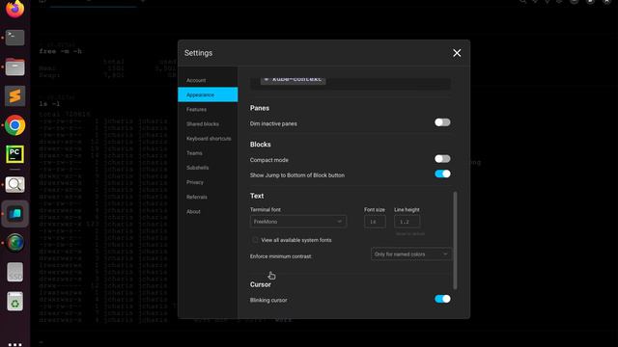Click the 'Settings' dialog title
This screenshot has width=618, height=347.
coord(198,53)
